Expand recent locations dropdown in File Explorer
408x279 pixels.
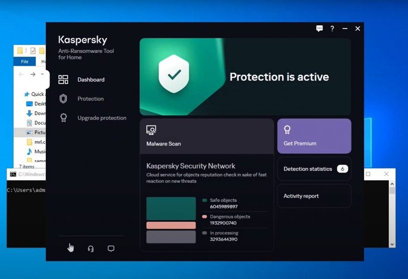42,74
